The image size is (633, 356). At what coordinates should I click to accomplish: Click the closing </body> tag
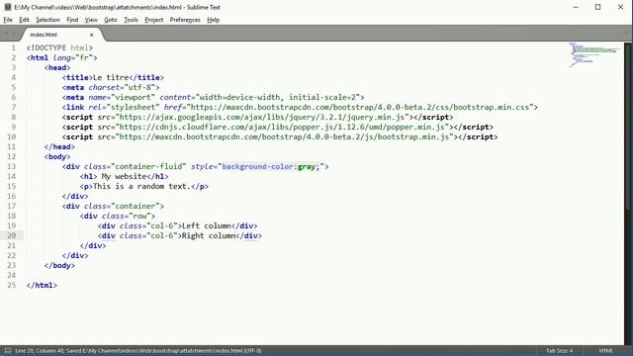[59, 265]
